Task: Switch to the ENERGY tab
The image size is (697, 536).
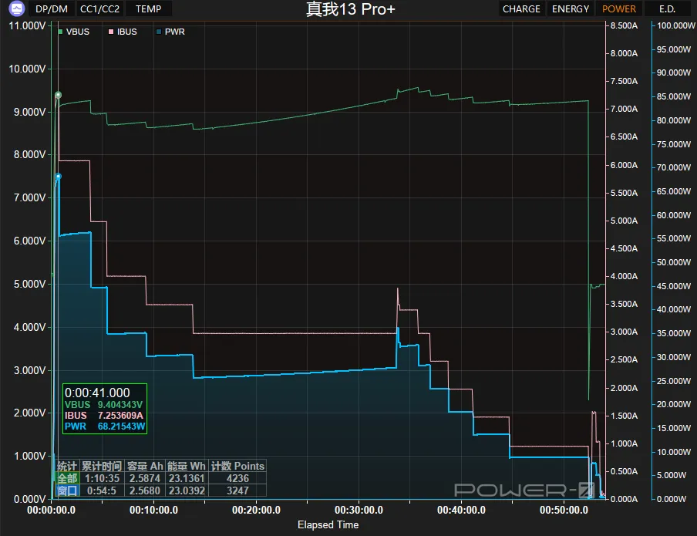Action: point(571,9)
